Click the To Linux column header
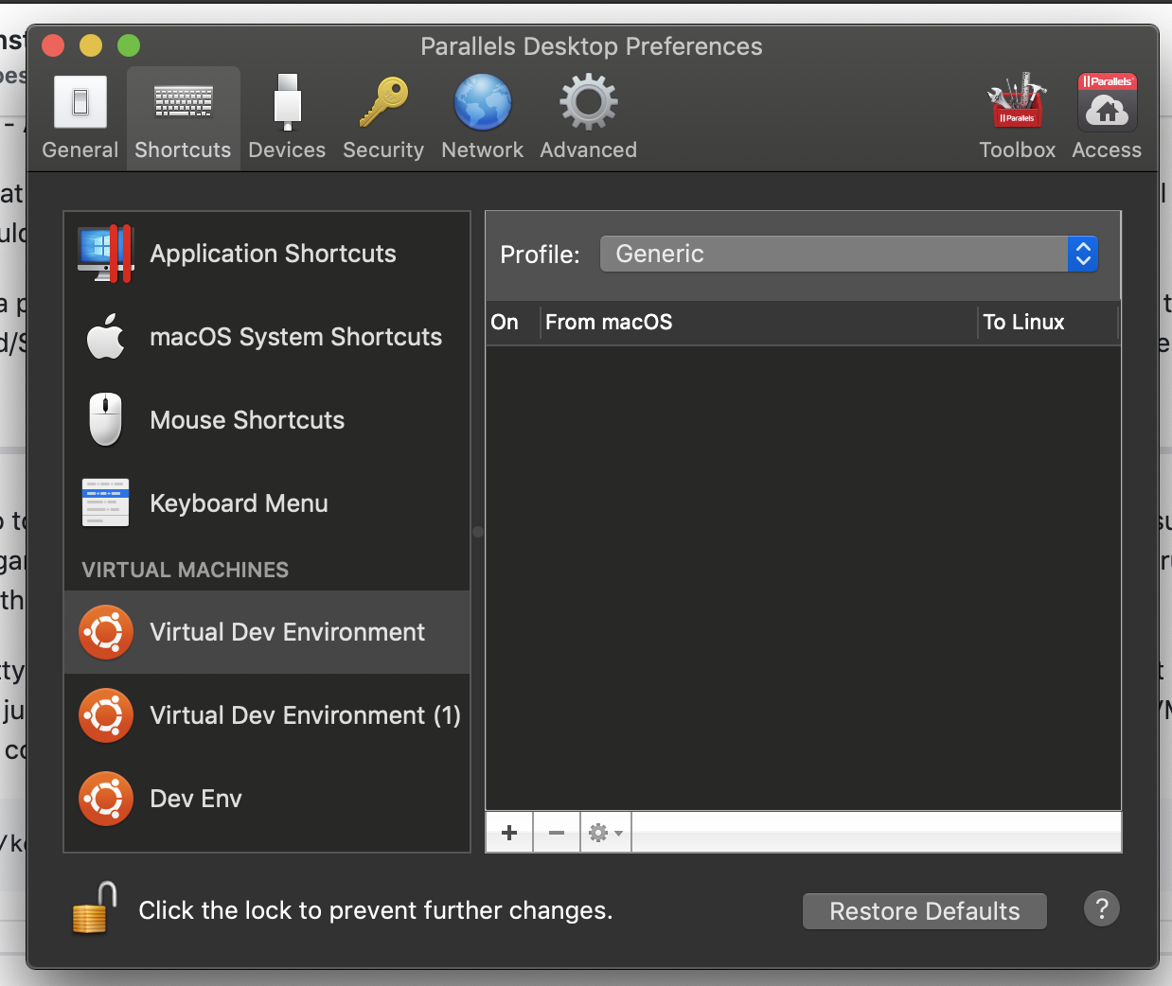Screen dimensions: 1172x986 [1048, 323]
